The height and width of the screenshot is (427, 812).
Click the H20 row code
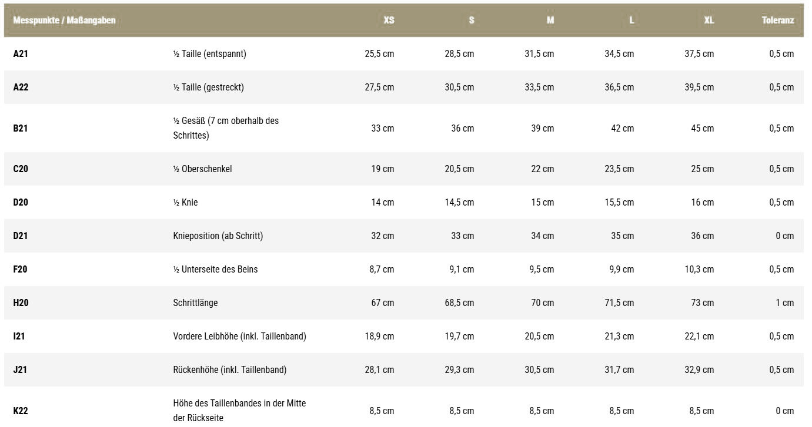(x=21, y=302)
